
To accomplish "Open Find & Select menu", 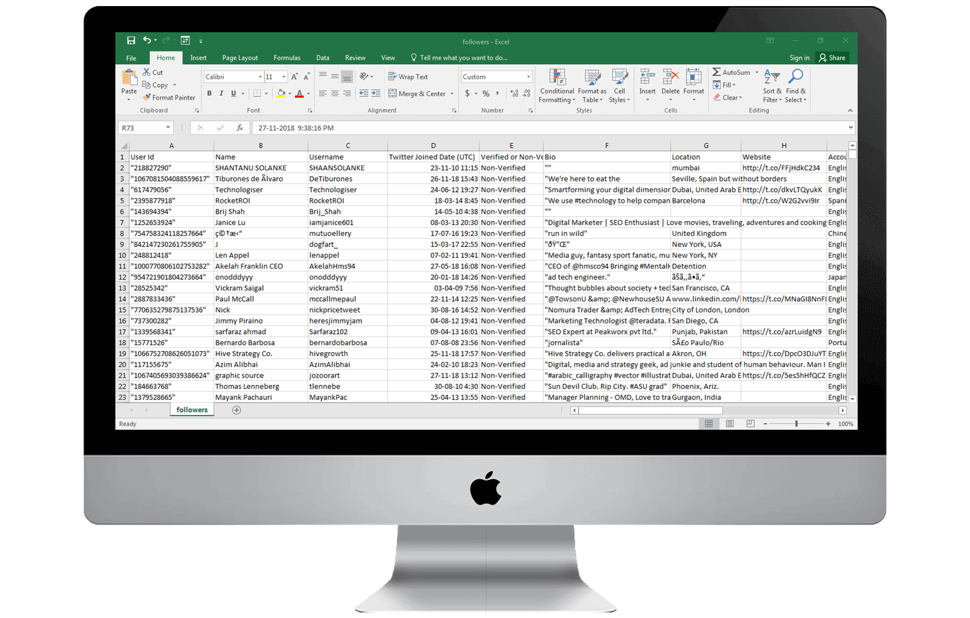I will pos(796,86).
